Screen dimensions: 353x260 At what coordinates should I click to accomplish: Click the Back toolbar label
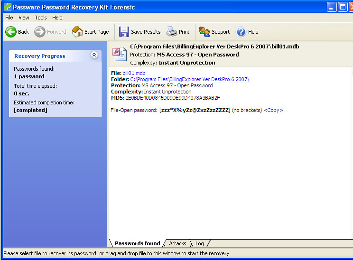pos(24,32)
